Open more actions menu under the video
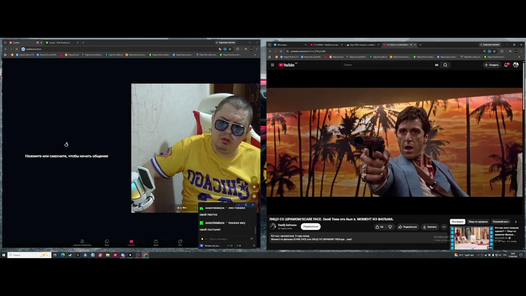This screenshot has width=526, height=296. pos(444,227)
